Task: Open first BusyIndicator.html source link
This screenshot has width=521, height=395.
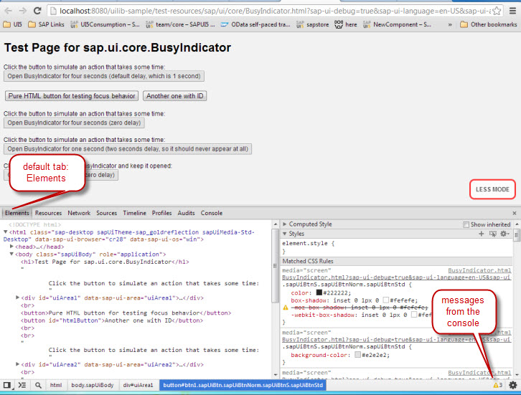Action: [x=479, y=270]
